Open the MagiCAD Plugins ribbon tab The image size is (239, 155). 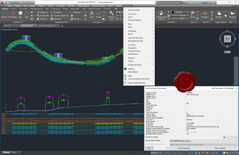95,9
